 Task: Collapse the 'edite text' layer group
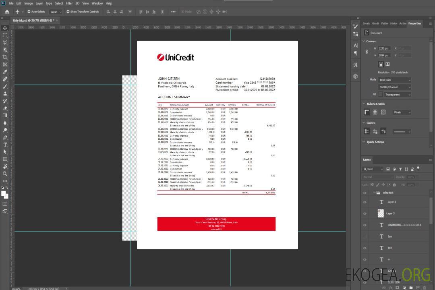(x=374, y=193)
